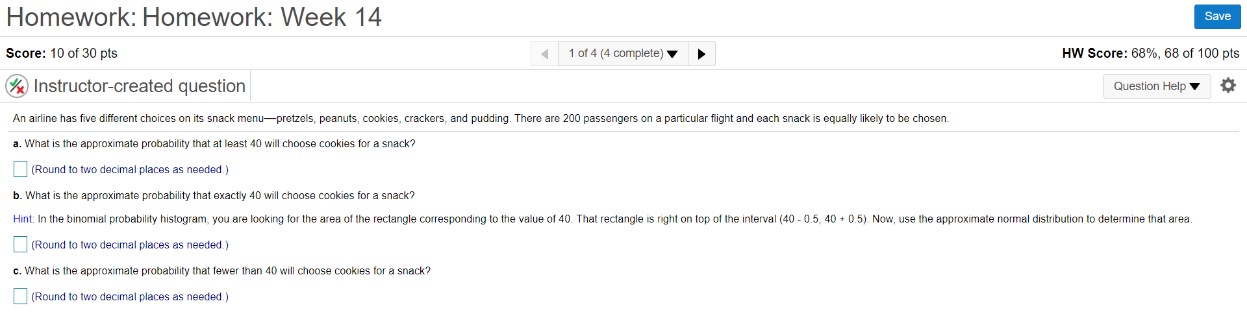
Task: Open the settings gear icon
Action: click(1228, 86)
